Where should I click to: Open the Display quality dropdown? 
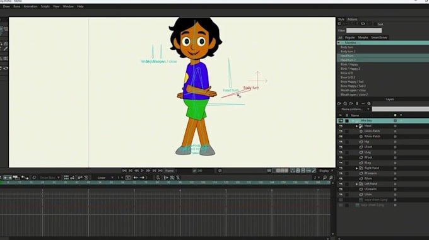(326, 171)
